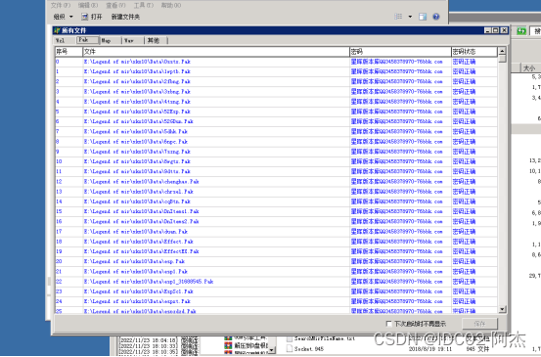This screenshot has height=357, width=541.
Task: Select the Pak tab
Action: coord(88,40)
